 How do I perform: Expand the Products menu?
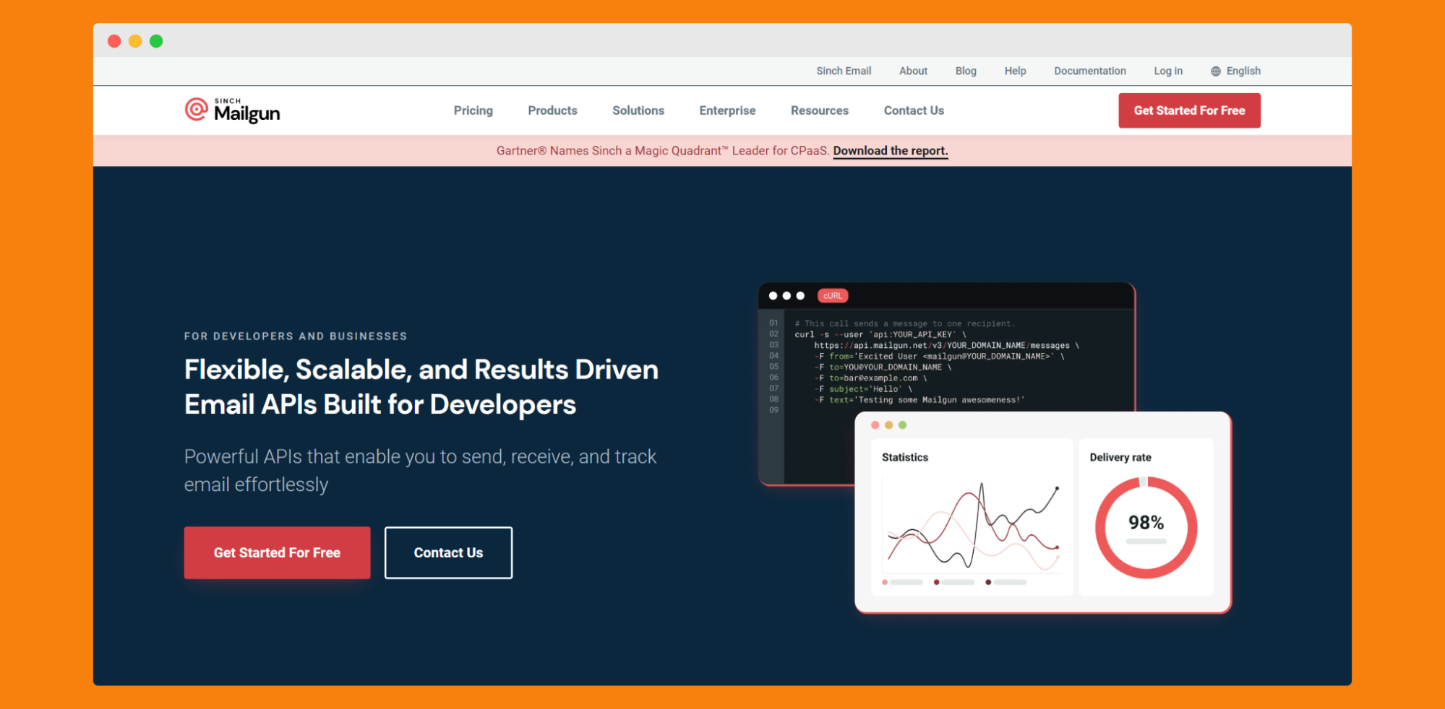[552, 110]
